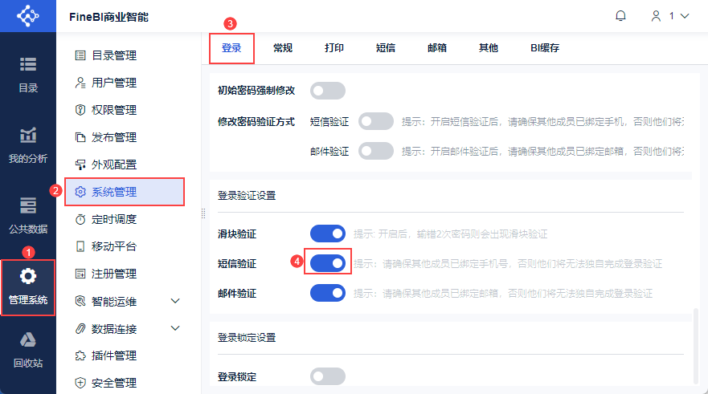The width and height of the screenshot is (708, 394).
Task: Expand the 数据连接 submenu
Action: pos(175,328)
